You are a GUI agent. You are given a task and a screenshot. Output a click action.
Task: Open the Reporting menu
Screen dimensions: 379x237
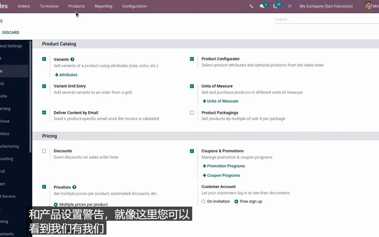click(x=103, y=6)
